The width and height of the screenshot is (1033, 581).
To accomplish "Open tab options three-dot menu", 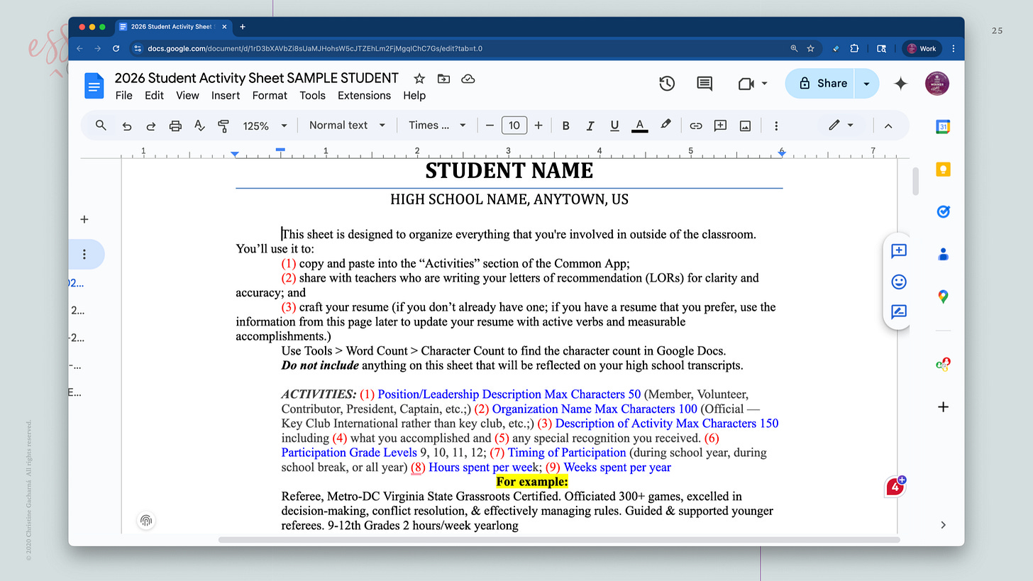I will (x=84, y=254).
